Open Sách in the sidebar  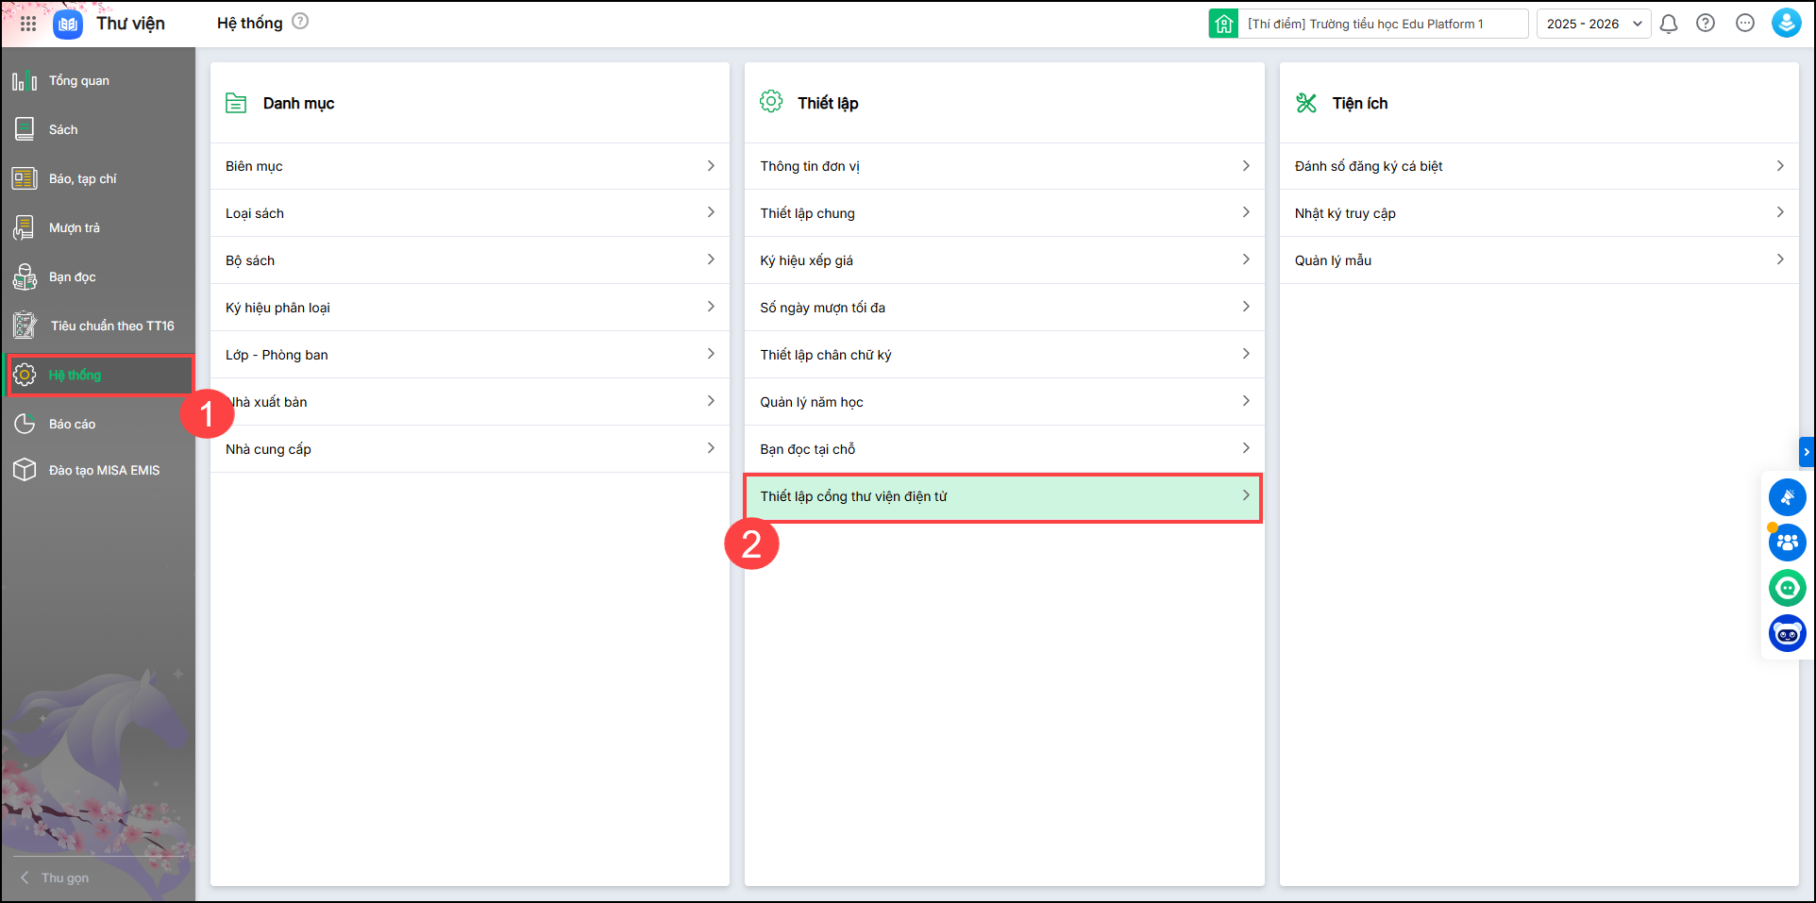pos(63,130)
